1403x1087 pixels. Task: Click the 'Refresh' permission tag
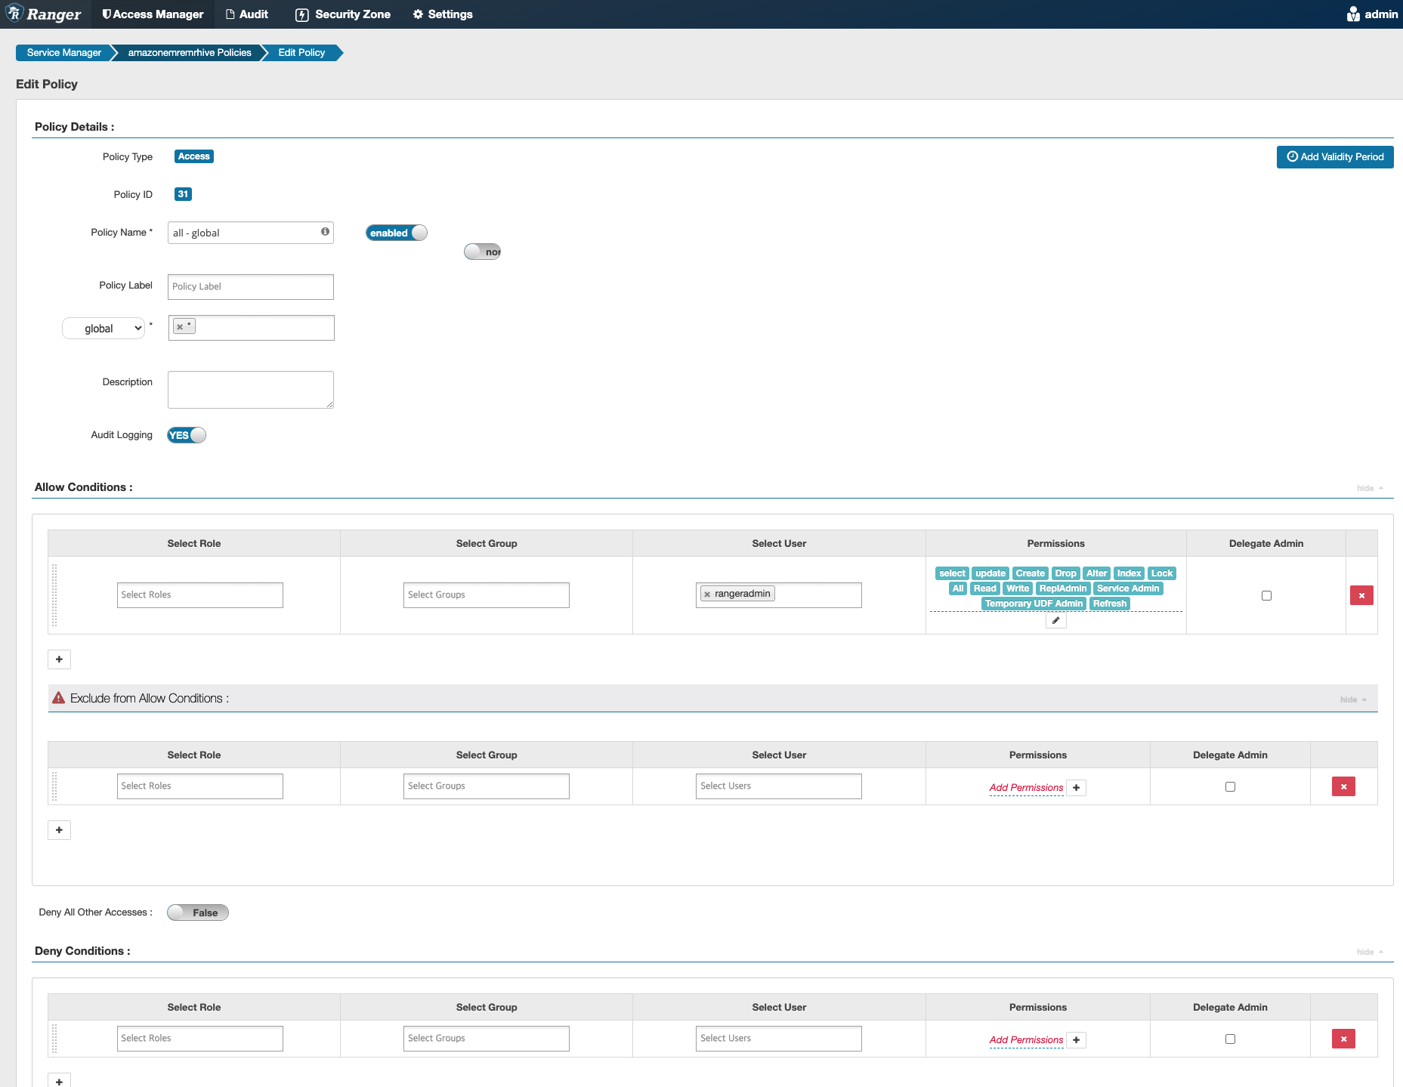tap(1109, 604)
